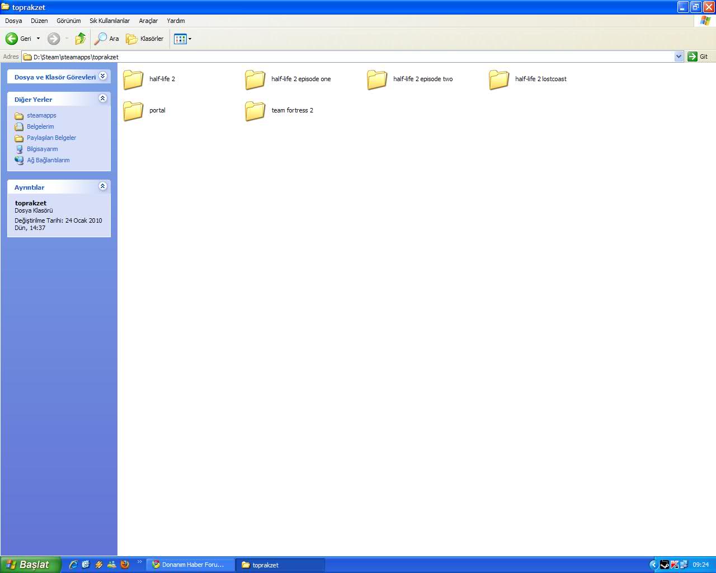The image size is (716, 573).
Task: Select the 'portal' folder name text
Action: click(x=157, y=111)
